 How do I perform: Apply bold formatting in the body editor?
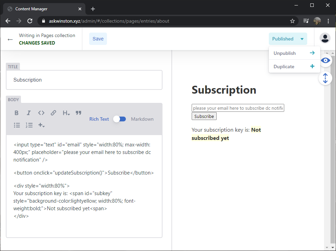(16, 112)
